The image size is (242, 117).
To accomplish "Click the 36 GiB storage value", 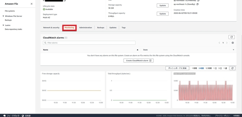I will tap(111, 8).
